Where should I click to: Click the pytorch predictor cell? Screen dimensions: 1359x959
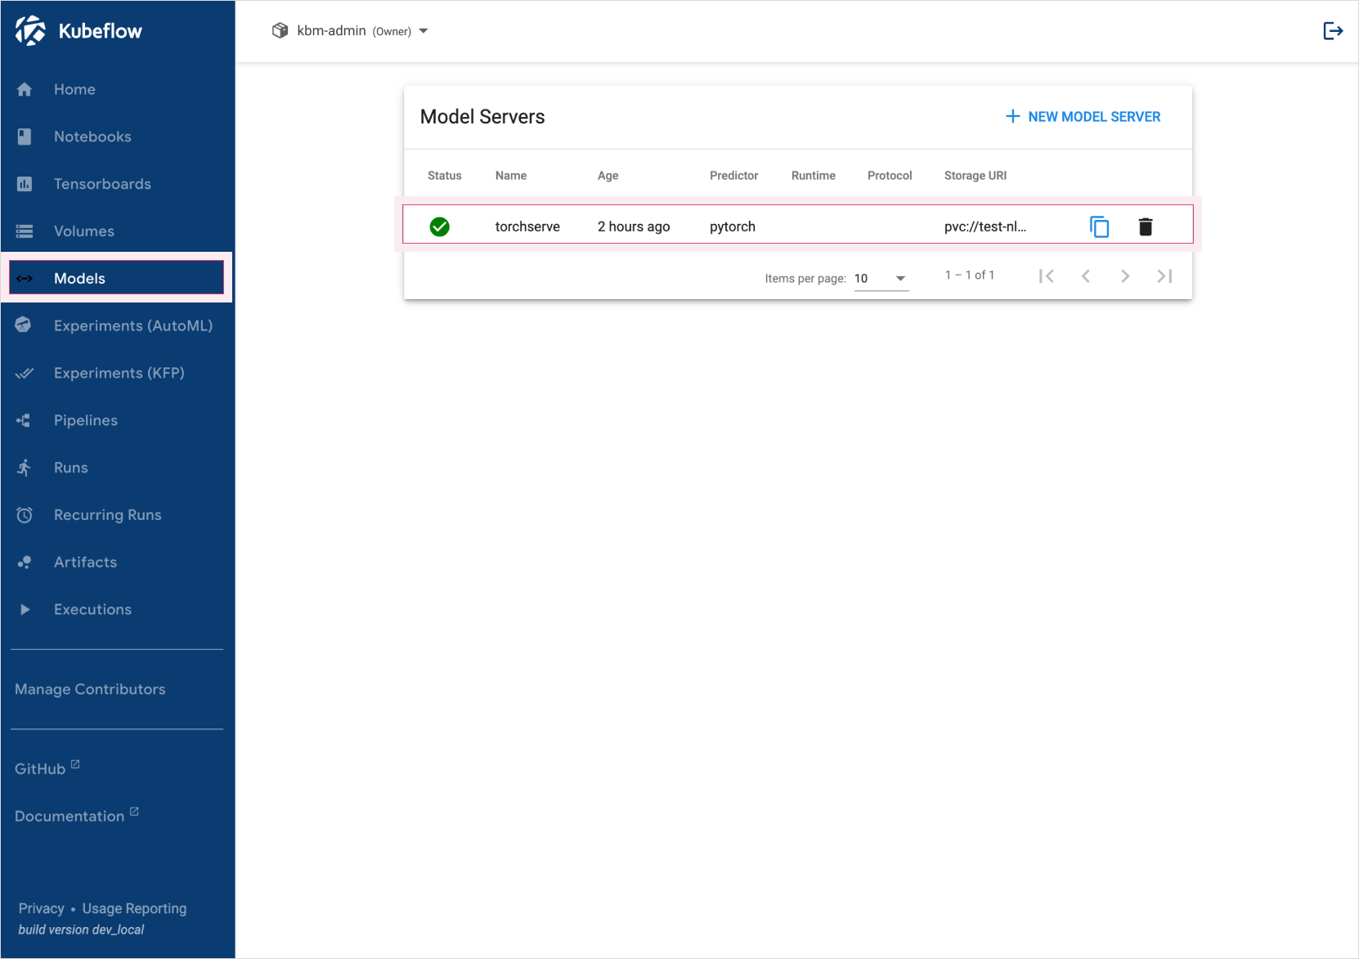point(733,226)
